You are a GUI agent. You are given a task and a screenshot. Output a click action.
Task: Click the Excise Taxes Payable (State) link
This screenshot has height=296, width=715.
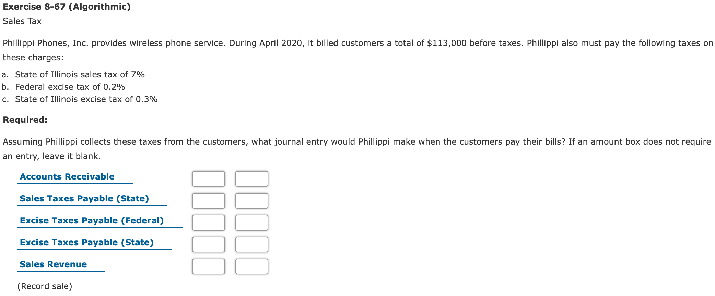click(87, 242)
